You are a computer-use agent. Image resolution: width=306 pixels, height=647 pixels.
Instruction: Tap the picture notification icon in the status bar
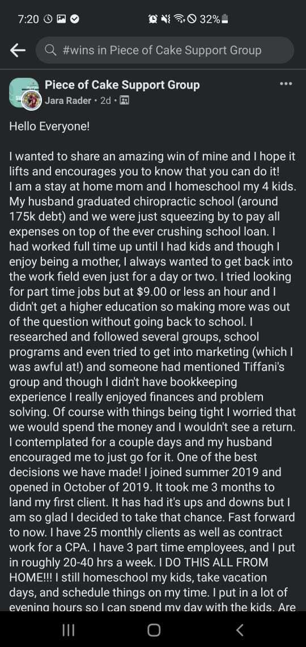[61, 19]
